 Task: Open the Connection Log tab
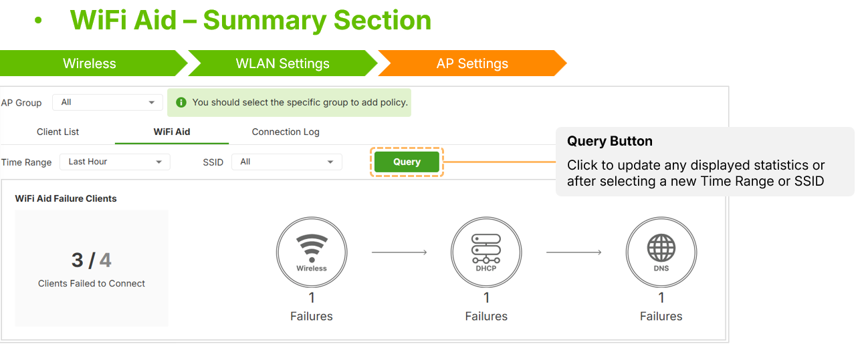point(286,132)
